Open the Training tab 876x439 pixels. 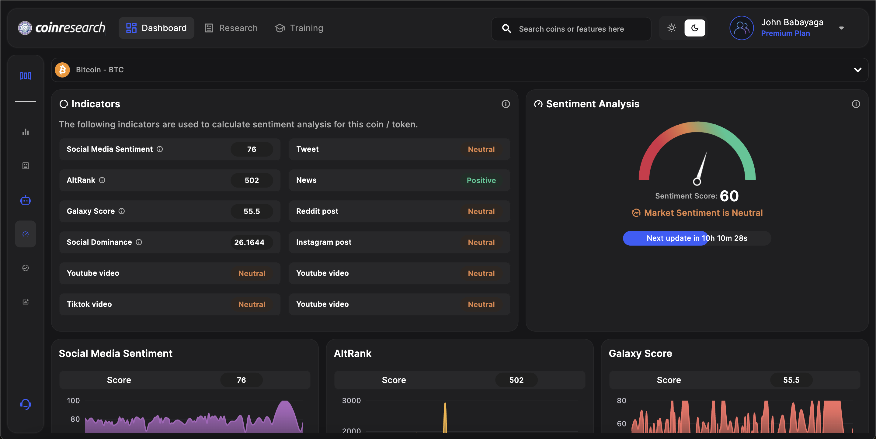point(299,28)
